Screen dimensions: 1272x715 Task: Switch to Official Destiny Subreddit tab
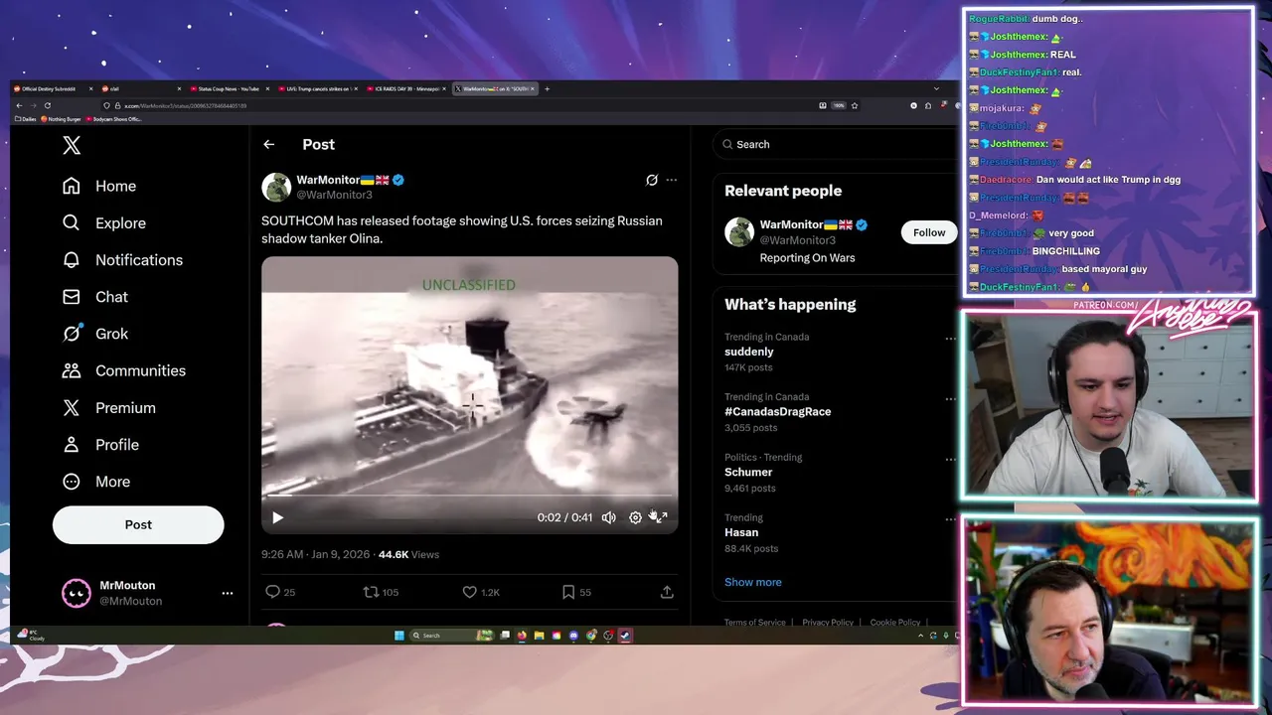[52, 88]
